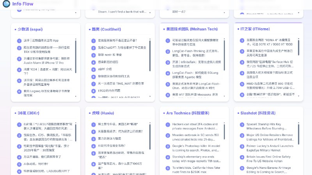Open article 我的 Logseq 标签化本地电子书库
This screenshot has height=175, width=312.
(47, 93)
